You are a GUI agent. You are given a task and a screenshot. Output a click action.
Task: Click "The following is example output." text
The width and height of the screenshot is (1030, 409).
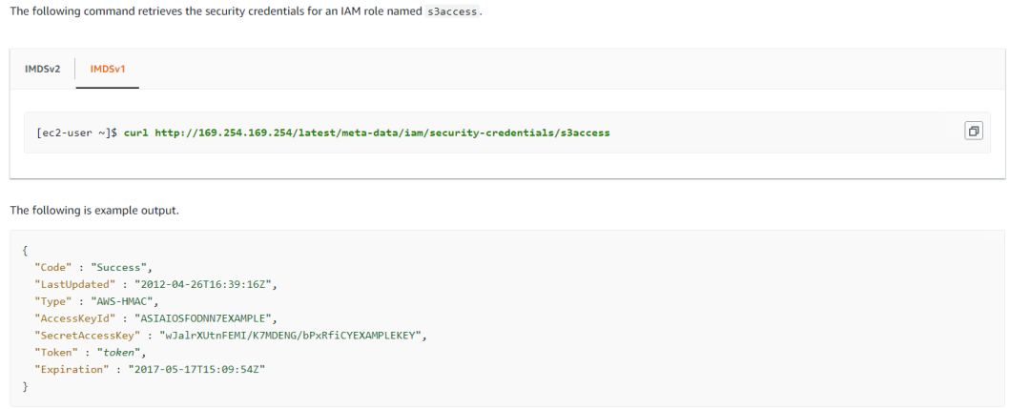click(93, 210)
